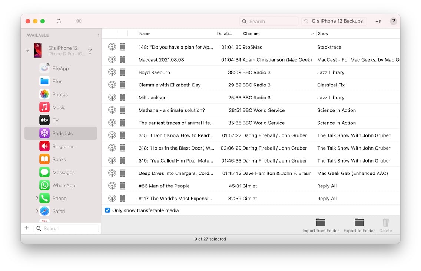421x271 pixels.
Task: Focus the sidebar Search field
Action: [66, 228]
